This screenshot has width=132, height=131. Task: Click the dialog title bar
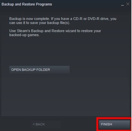[66, 4]
